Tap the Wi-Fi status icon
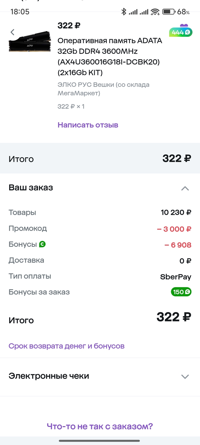 point(155,12)
